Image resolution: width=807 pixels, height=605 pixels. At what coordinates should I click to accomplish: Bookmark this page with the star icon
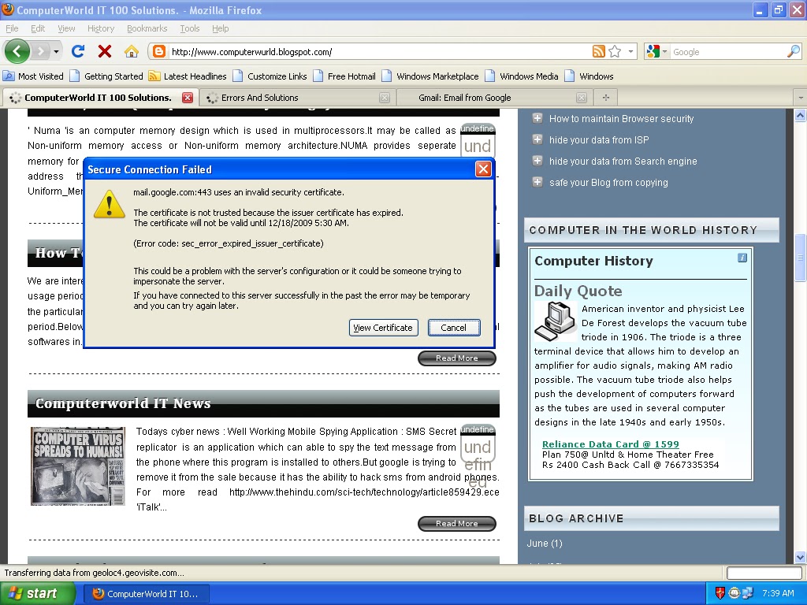click(615, 51)
